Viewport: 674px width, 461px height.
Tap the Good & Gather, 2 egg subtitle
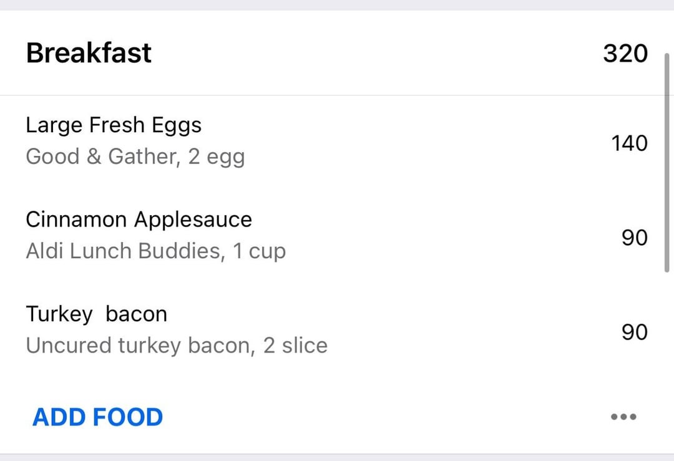pos(135,157)
